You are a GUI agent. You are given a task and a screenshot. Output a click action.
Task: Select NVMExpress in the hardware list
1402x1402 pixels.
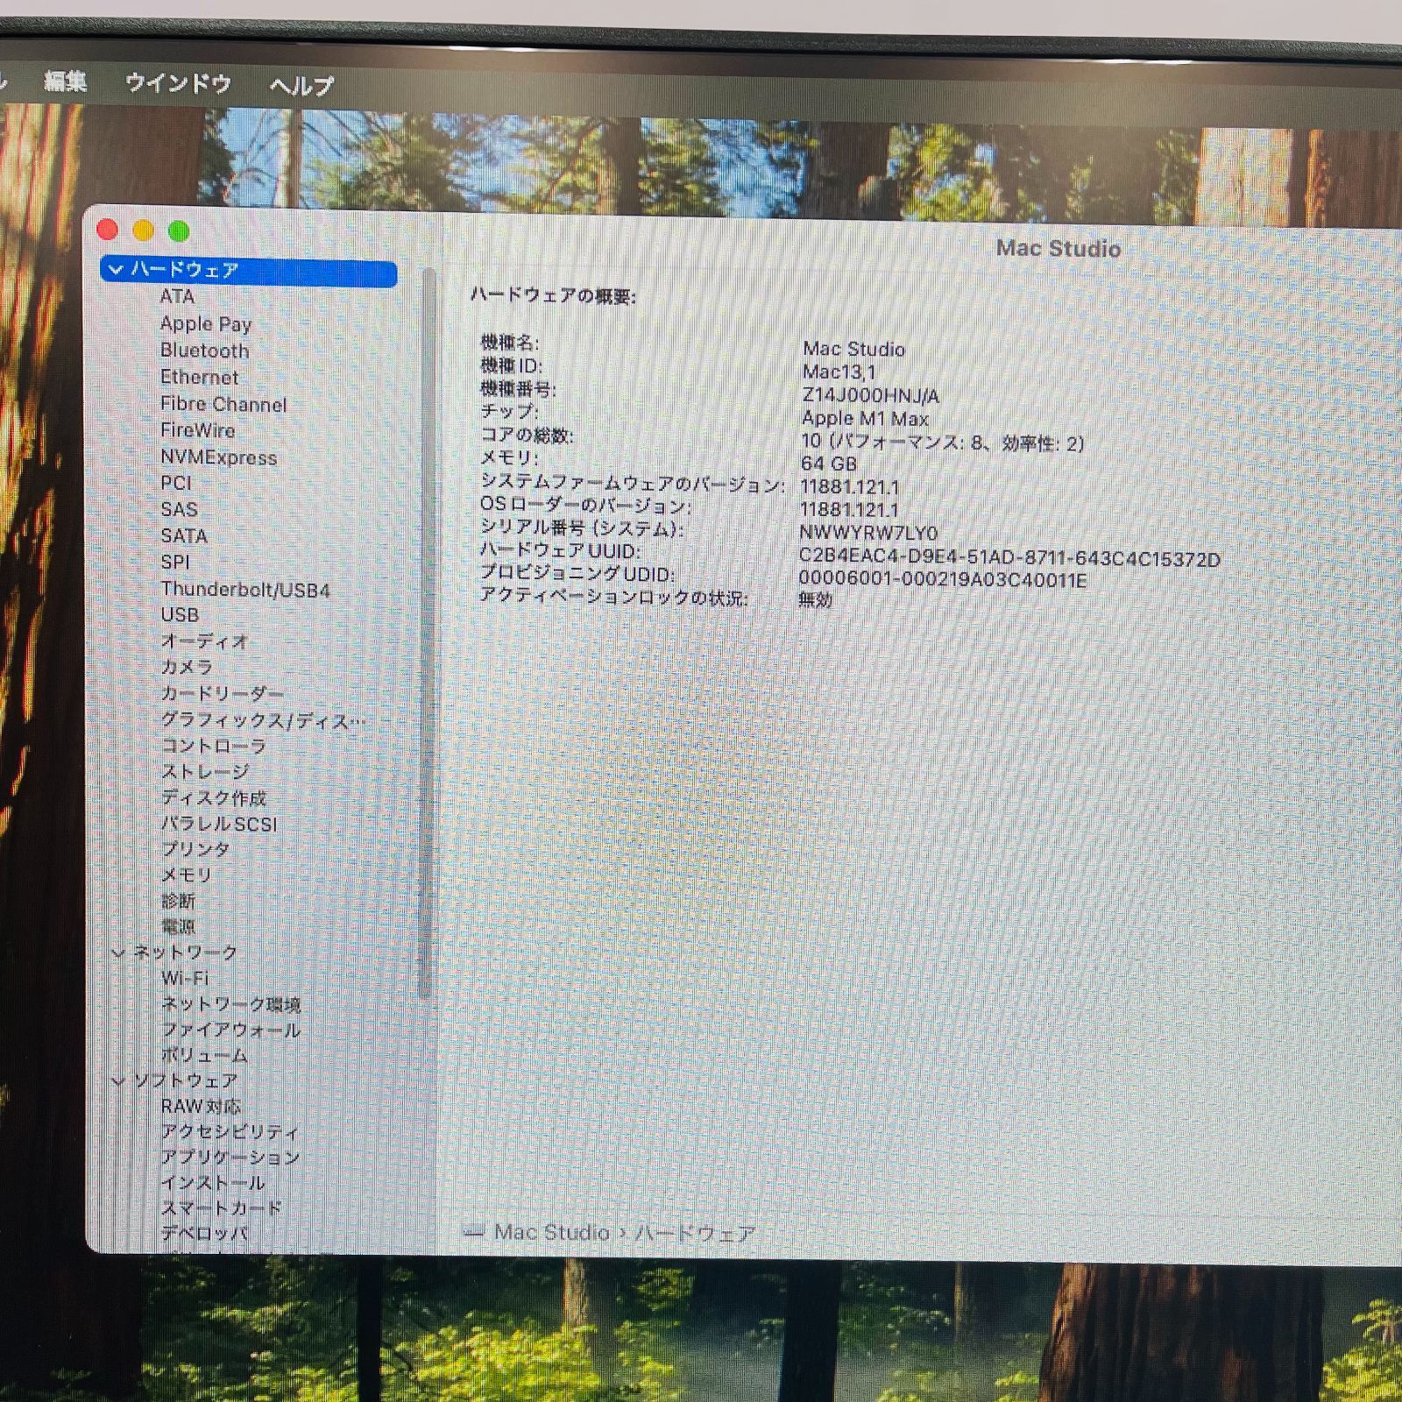(218, 457)
